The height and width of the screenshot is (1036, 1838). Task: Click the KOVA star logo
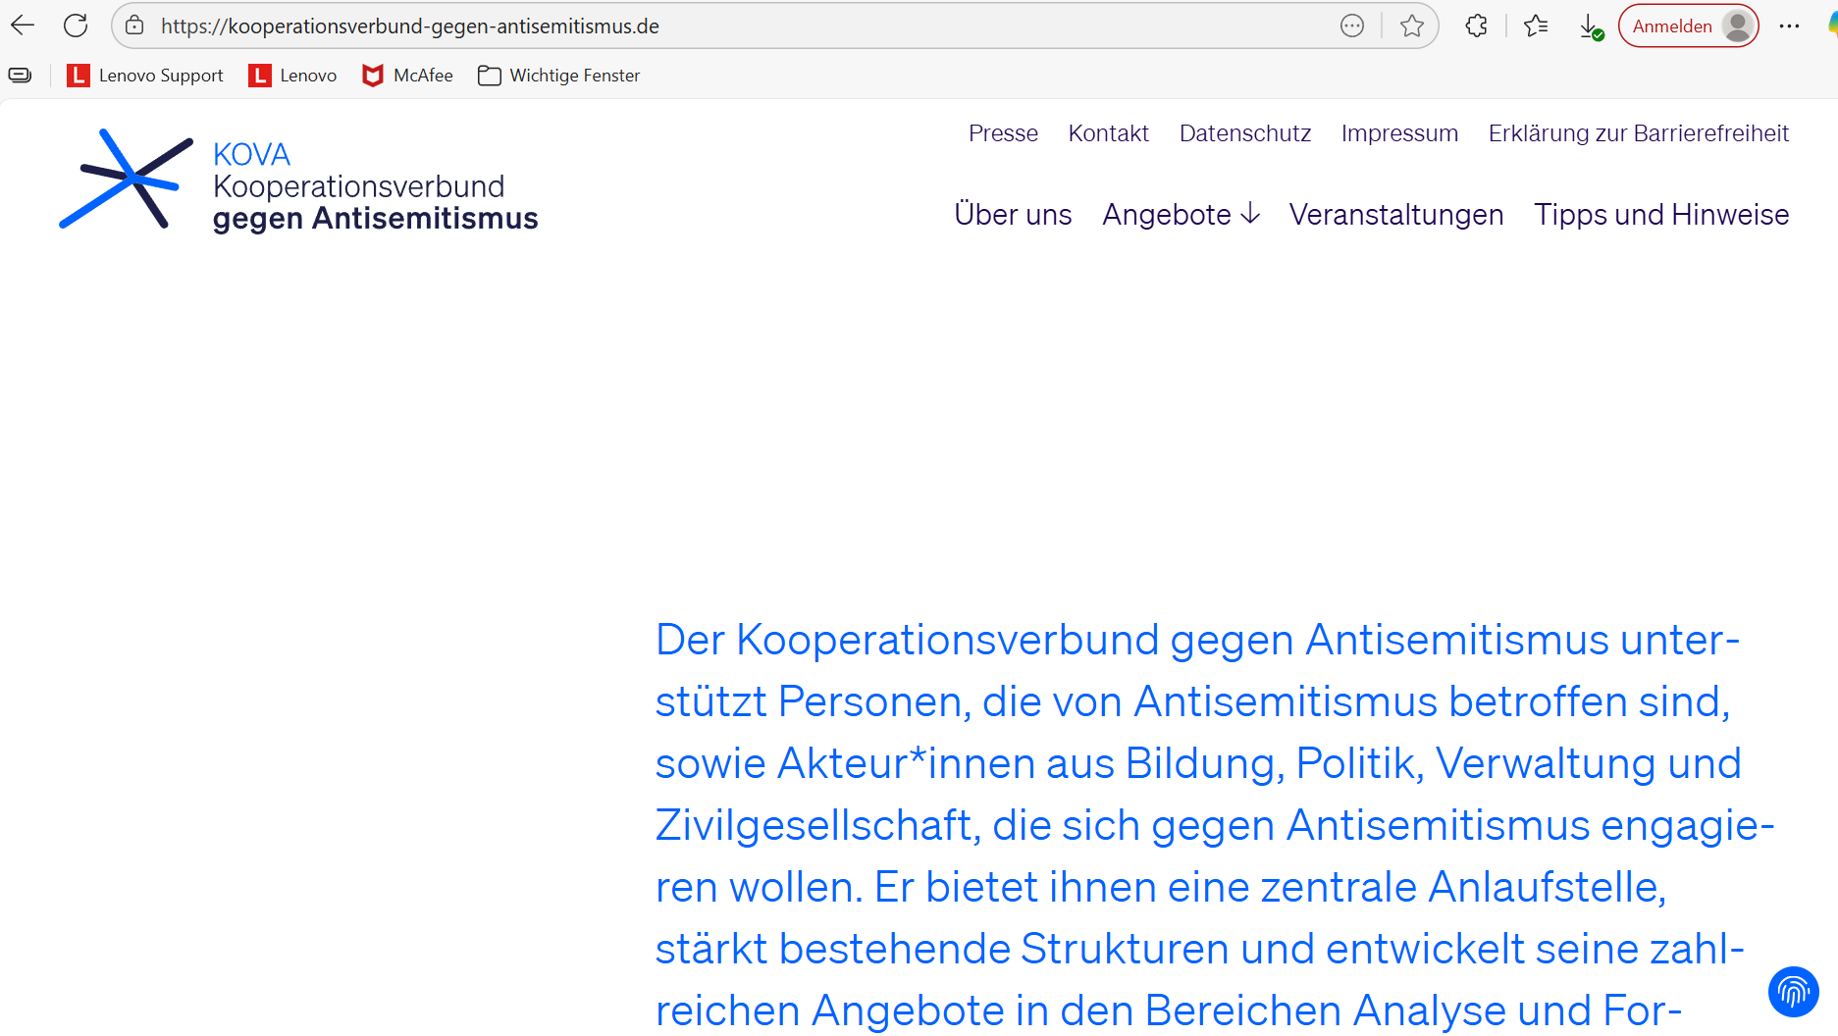pyautogui.click(x=126, y=179)
